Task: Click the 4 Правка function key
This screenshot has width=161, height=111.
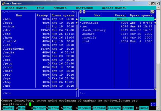Action: [x=52, y=108]
